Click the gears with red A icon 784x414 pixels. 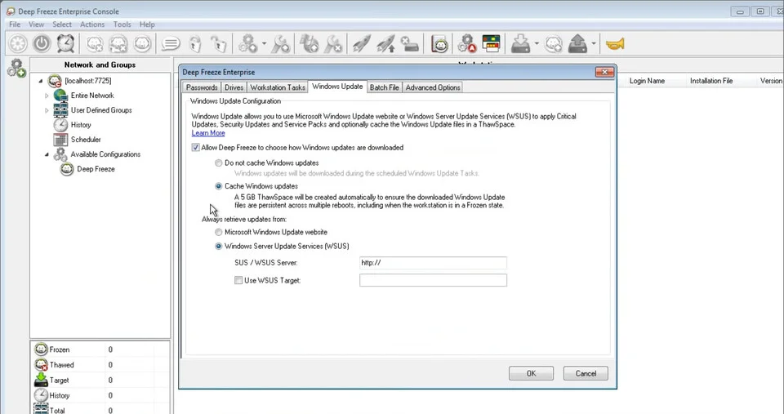click(x=467, y=44)
